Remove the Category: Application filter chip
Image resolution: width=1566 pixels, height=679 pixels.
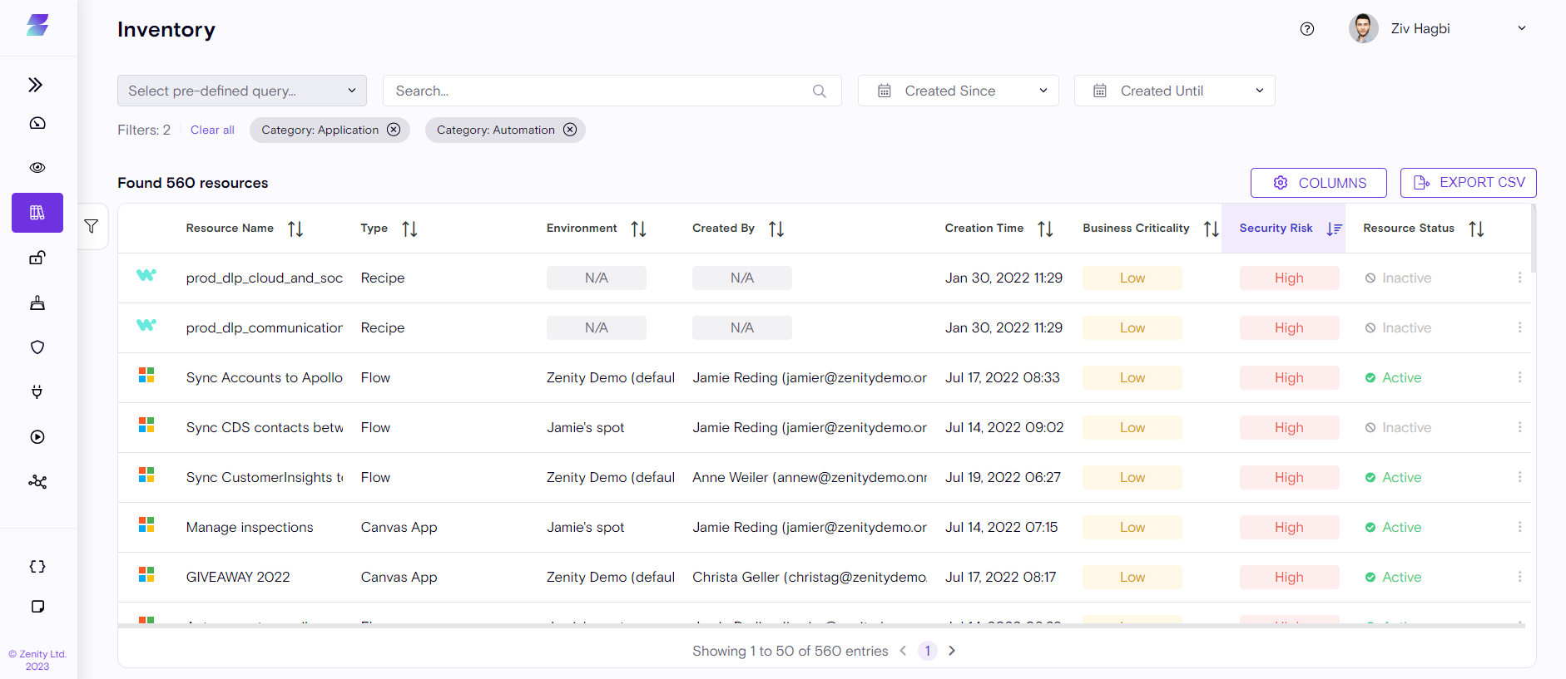pos(394,130)
